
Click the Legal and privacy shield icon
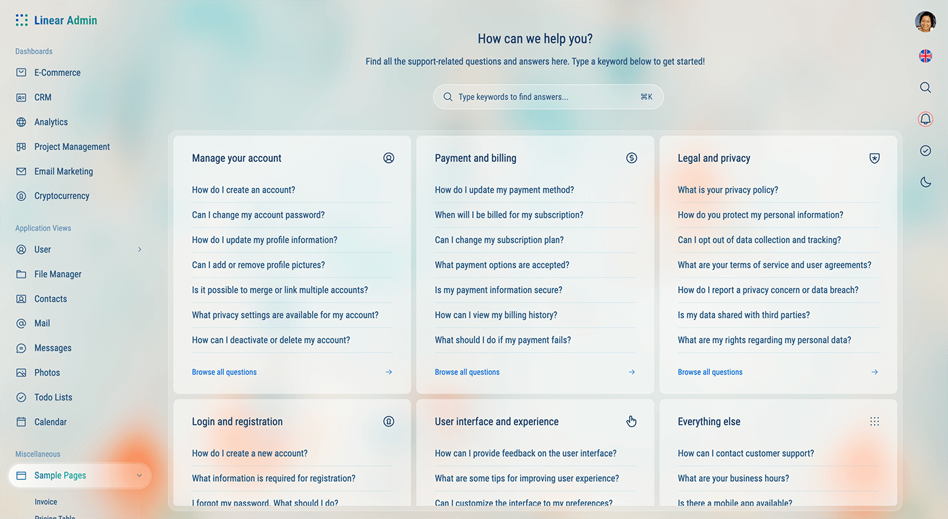pyautogui.click(x=875, y=158)
